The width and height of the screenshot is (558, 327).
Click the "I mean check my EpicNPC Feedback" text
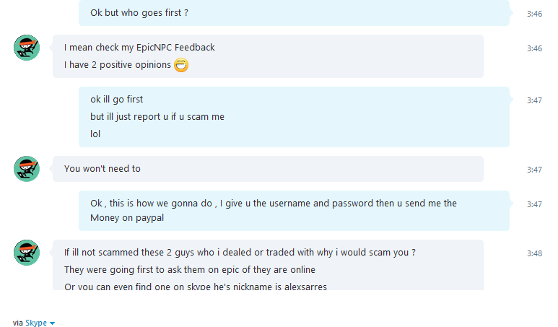tap(139, 48)
